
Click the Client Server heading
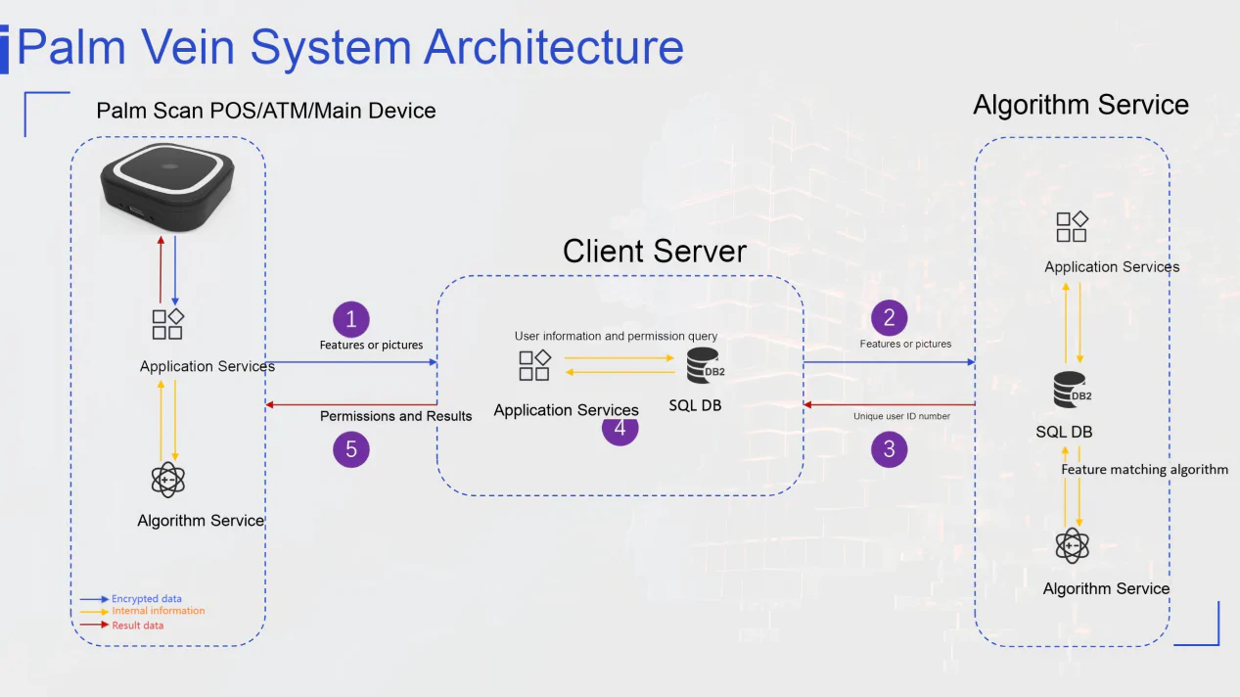[654, 252]
